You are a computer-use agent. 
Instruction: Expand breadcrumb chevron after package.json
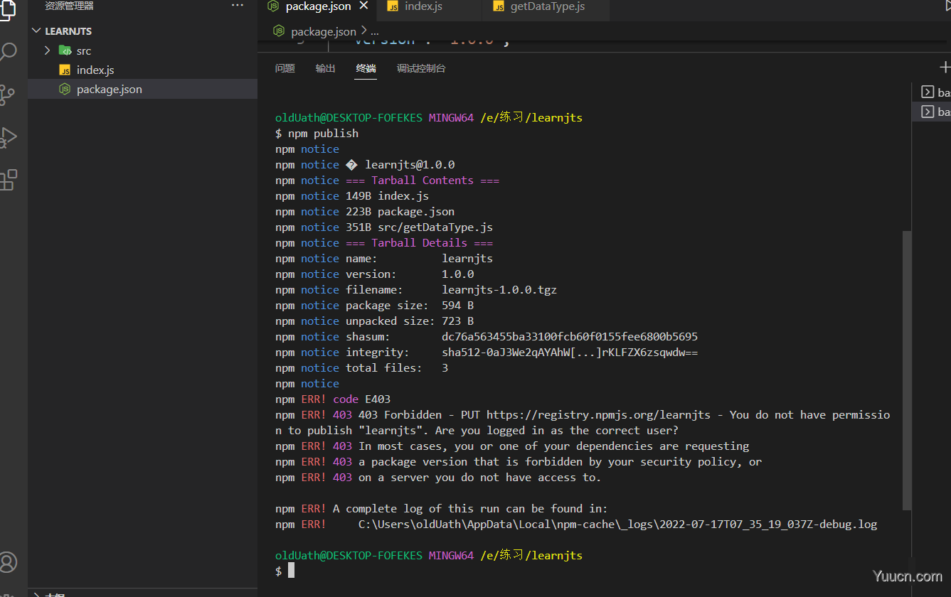364,31
